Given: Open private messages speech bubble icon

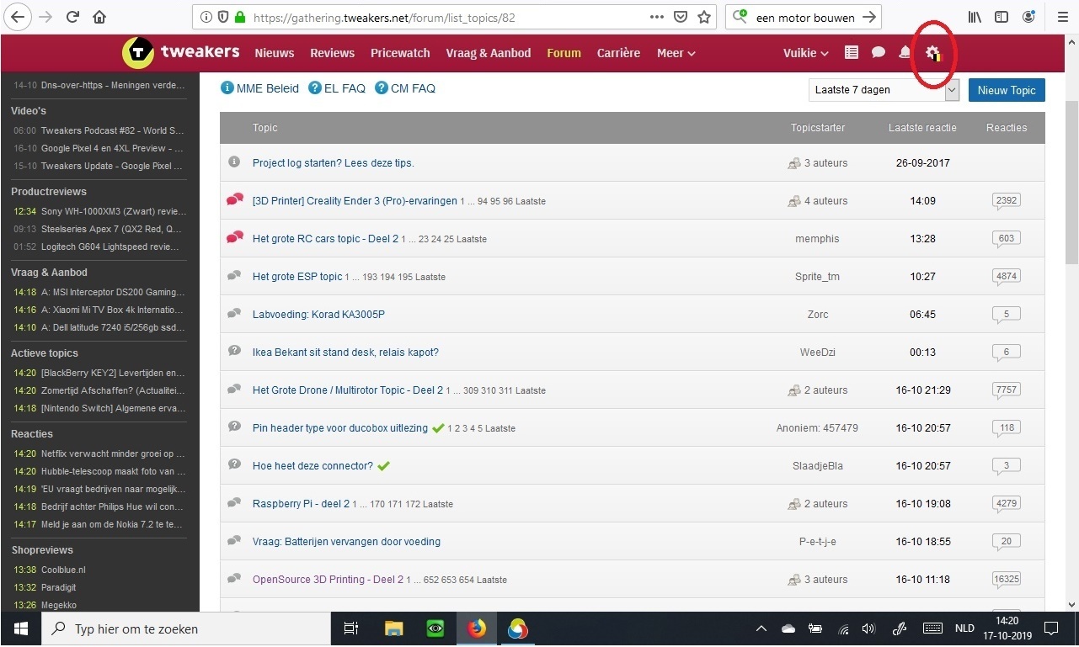Looking at the screenshot, I should (879, 52).
